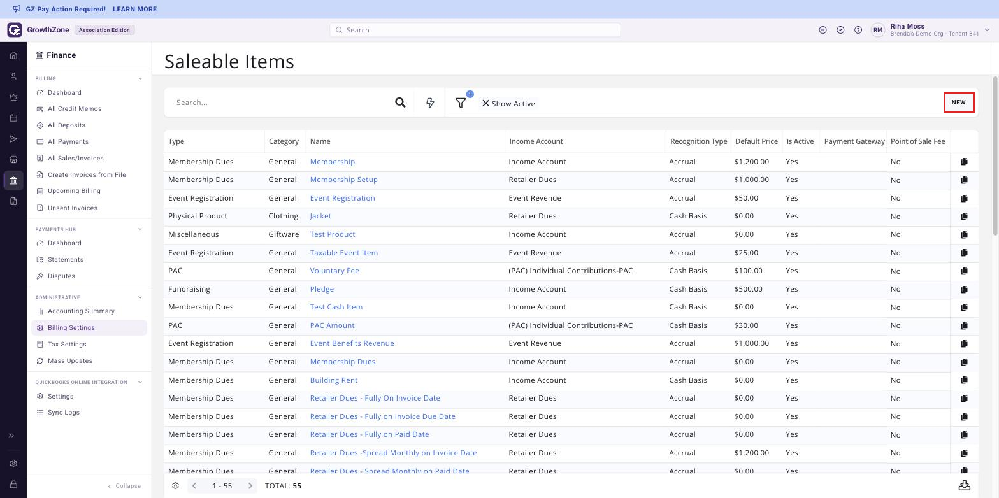Click the NEW button
Screen dimensions: 999x498
[x=959, y=103]
